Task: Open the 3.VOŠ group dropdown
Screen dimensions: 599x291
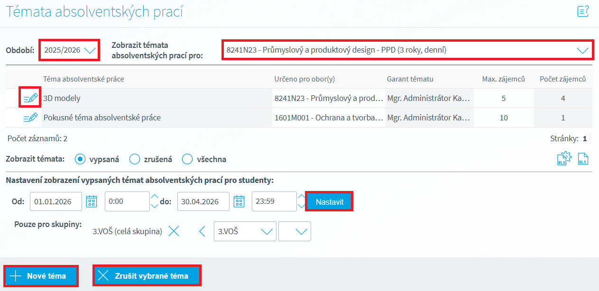Action: pyautogui.click(x=245, y=231)
